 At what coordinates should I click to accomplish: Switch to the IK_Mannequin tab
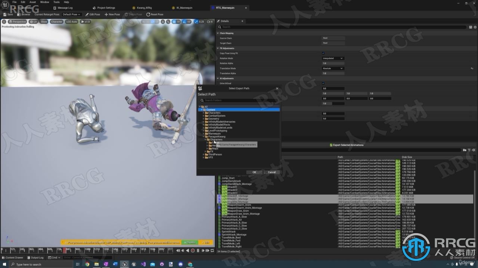coord(184,8)
